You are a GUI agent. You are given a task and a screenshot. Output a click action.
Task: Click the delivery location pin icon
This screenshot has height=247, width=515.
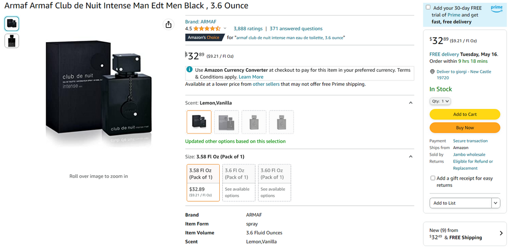click(433, 72)
